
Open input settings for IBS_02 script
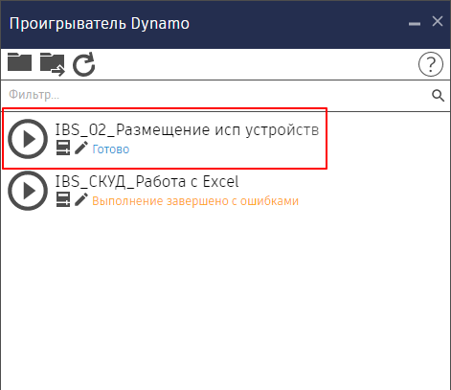pyautogui.click(x=63, y=148)
